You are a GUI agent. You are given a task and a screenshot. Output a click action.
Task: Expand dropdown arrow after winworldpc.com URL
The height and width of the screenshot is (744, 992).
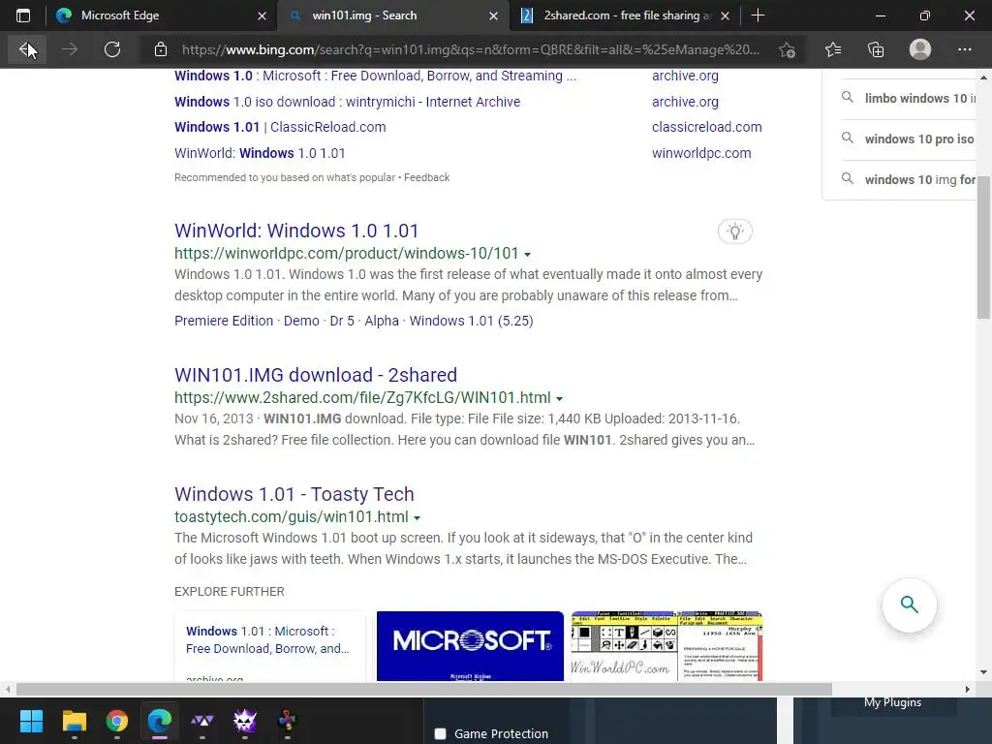pyautogui.click(x=528, y=255)
